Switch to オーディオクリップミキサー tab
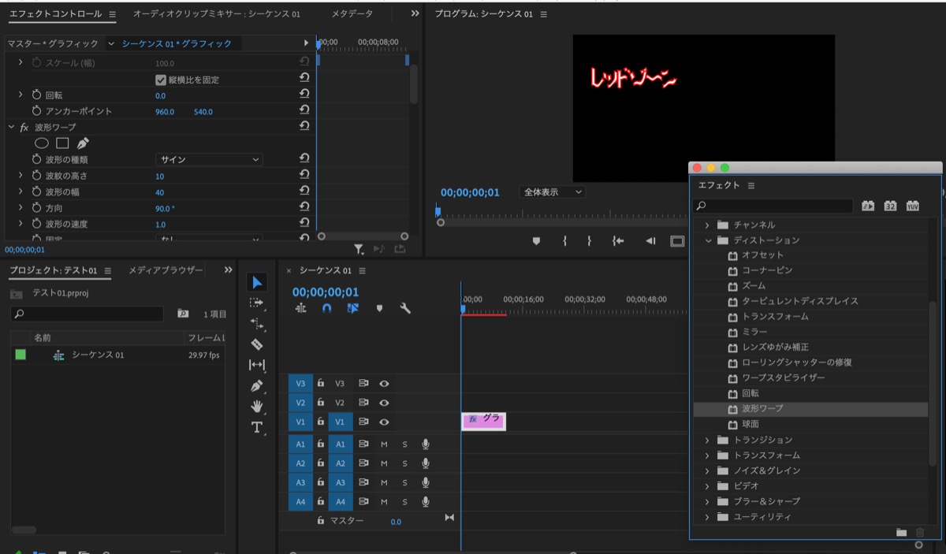The image size is (946, 554). coord(216,14)
